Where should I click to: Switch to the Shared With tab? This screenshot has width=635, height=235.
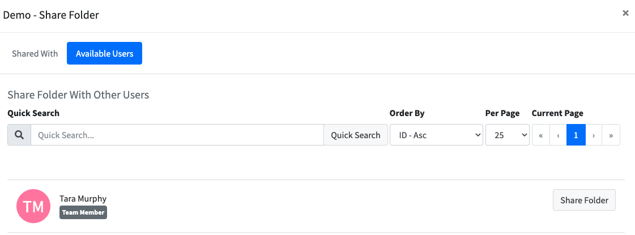tap(35, 53)
